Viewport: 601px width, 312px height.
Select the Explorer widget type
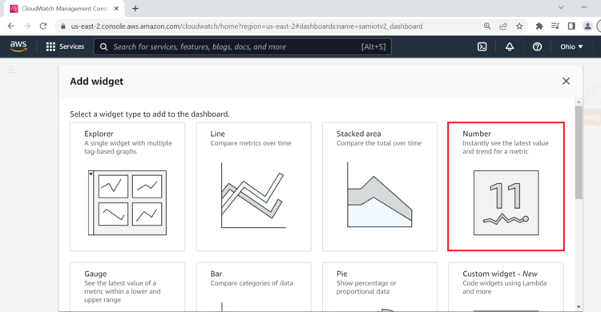coord(127,187)
